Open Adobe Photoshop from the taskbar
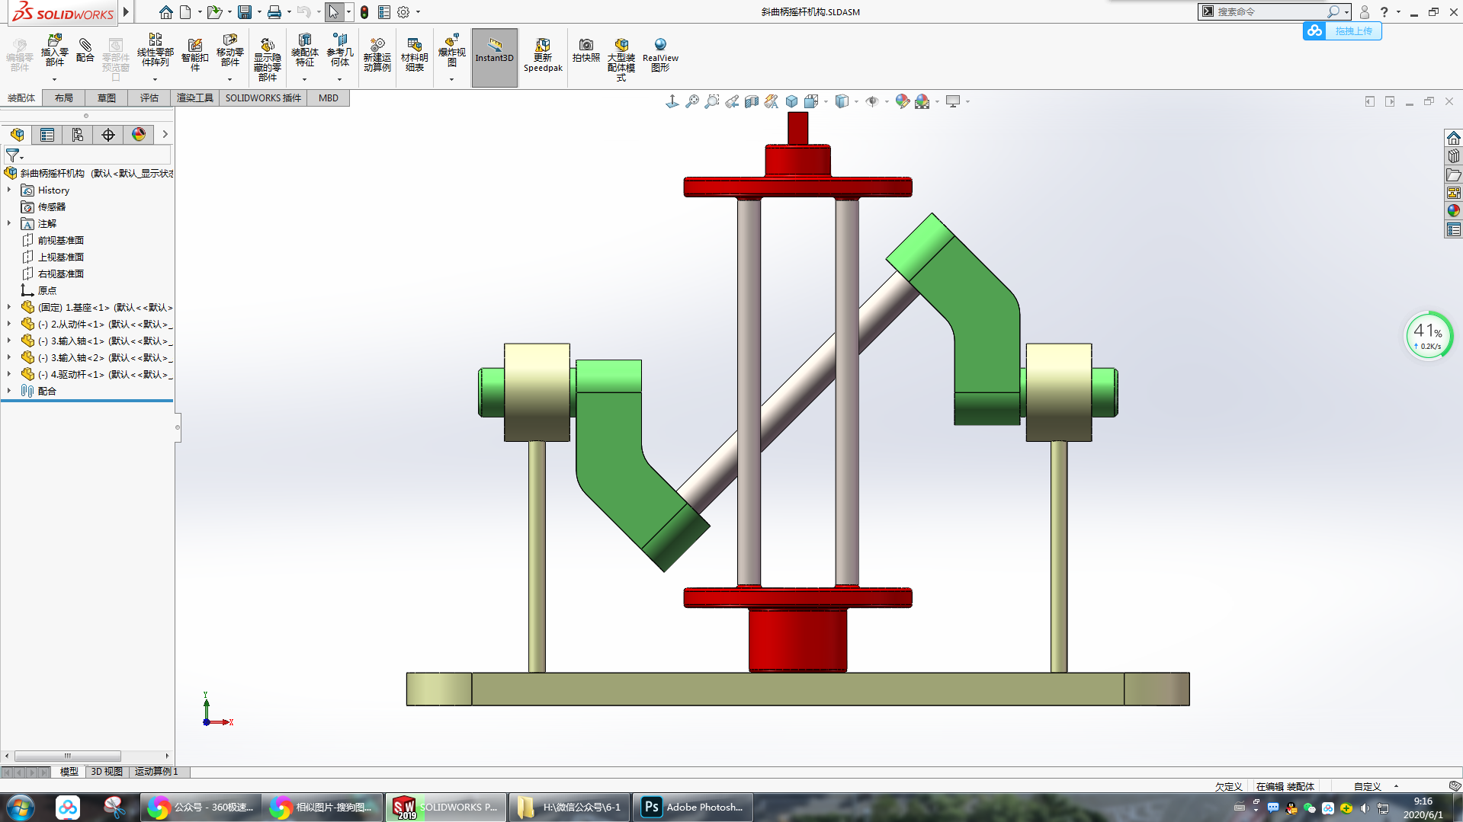 692,807
